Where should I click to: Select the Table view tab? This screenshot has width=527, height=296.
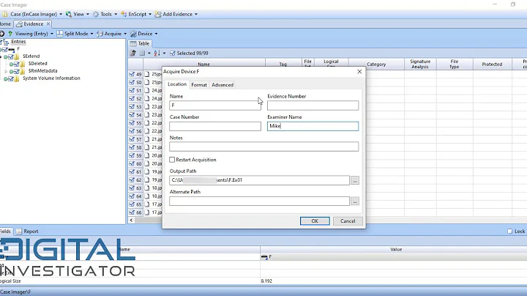pos(140,43)
